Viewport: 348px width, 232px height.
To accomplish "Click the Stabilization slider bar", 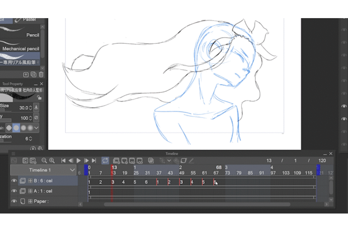I will point(5,141).
